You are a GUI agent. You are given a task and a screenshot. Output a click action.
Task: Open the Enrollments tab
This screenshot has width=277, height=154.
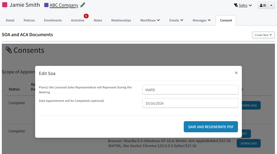53,20
